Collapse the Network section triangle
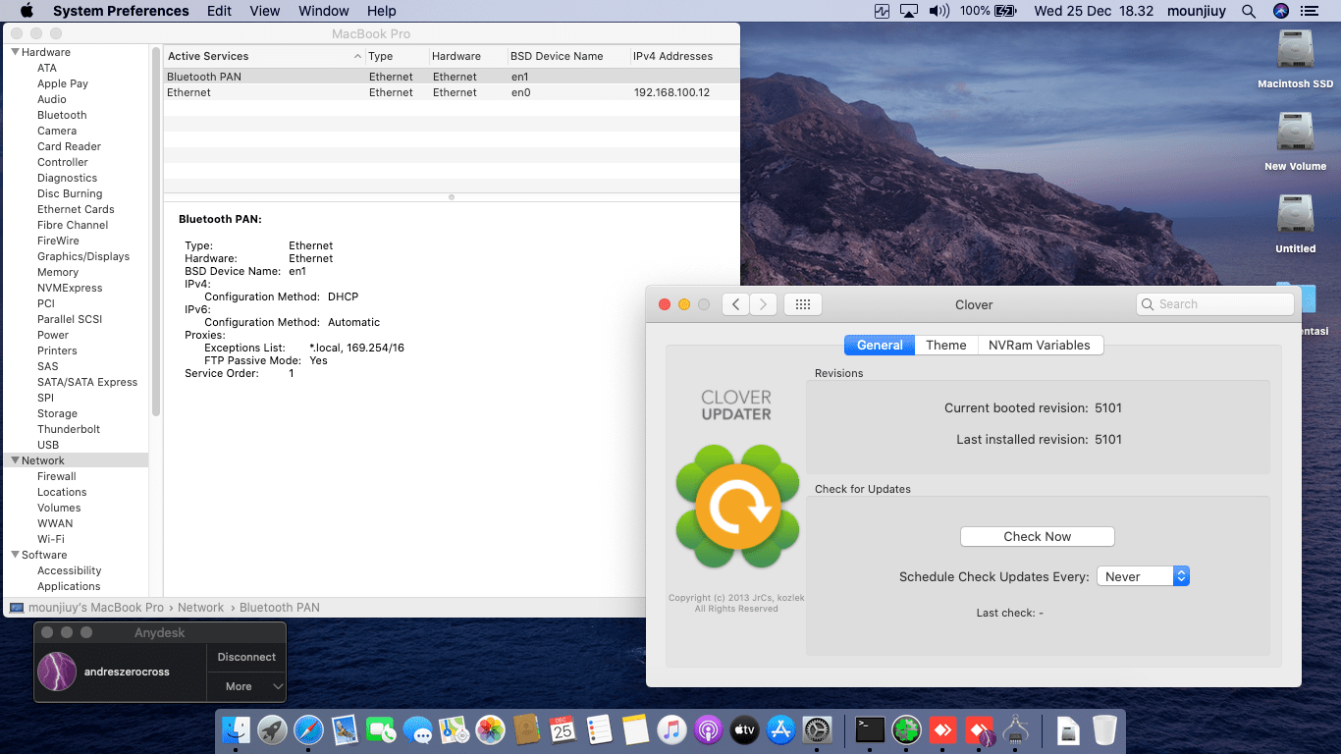 click(15, 460)
